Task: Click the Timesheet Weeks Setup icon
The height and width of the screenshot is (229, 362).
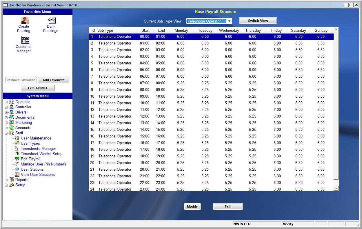Action: click(x=17, y=154)
